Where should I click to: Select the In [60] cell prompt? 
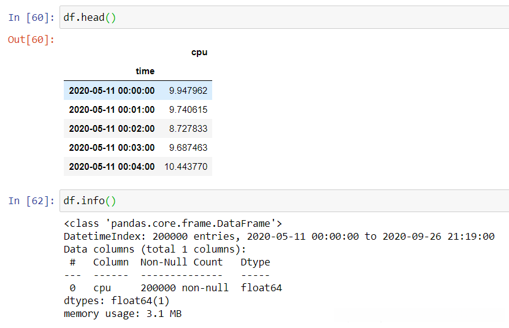[x=31, y=17]
